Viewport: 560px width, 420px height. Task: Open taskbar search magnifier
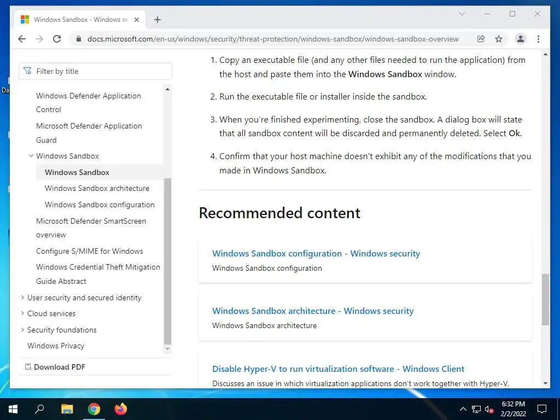[39, 409]
